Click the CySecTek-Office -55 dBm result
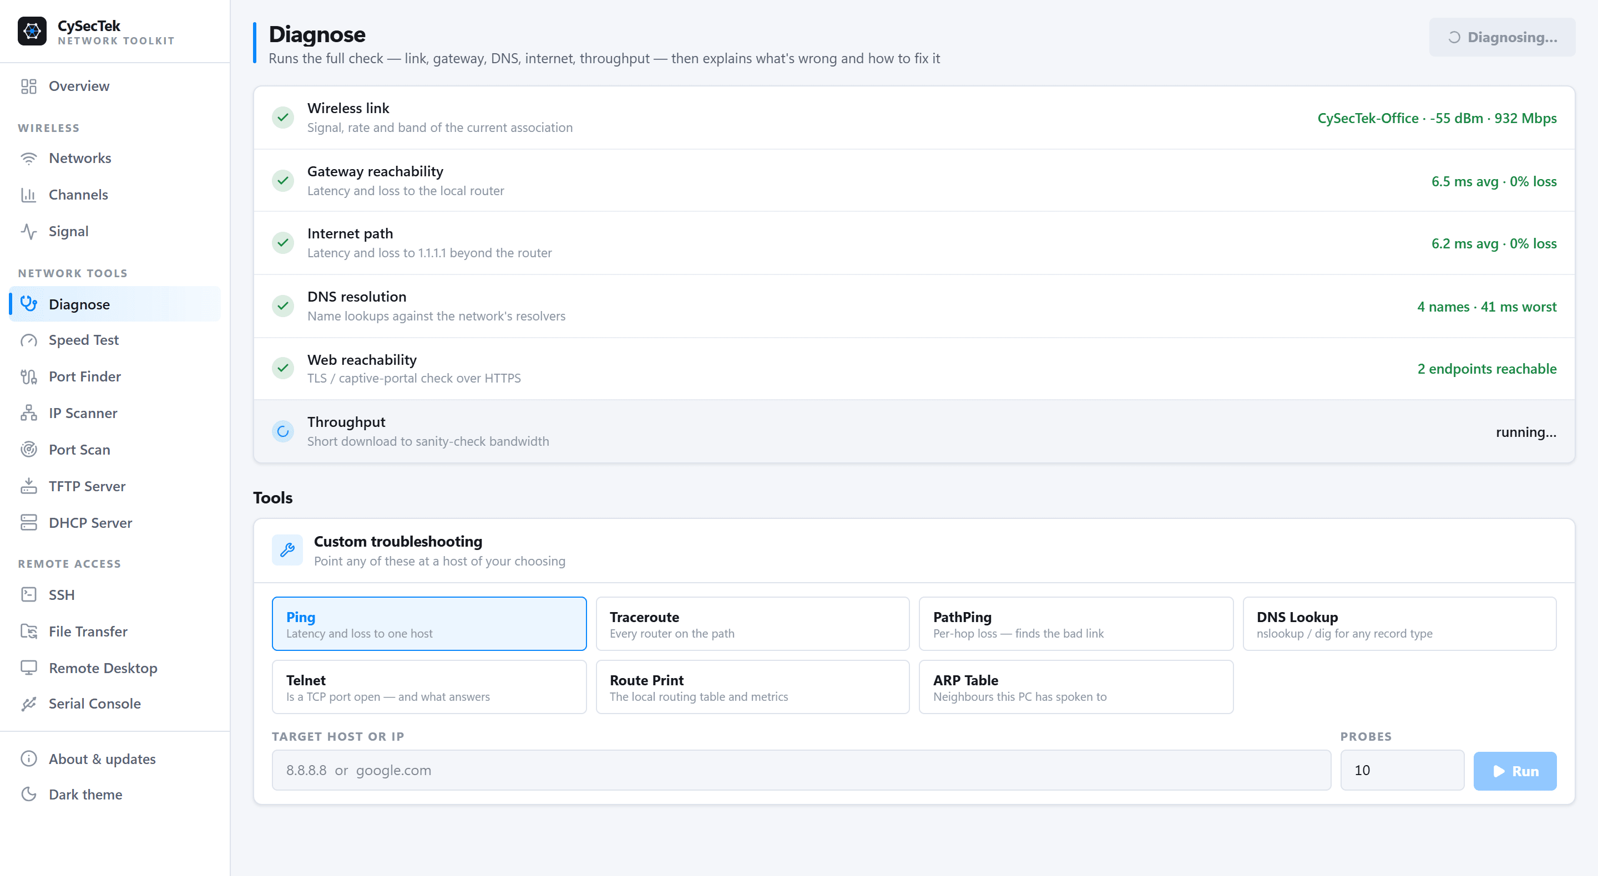This screenshot has width=1598, height=876. point(1437,118)
